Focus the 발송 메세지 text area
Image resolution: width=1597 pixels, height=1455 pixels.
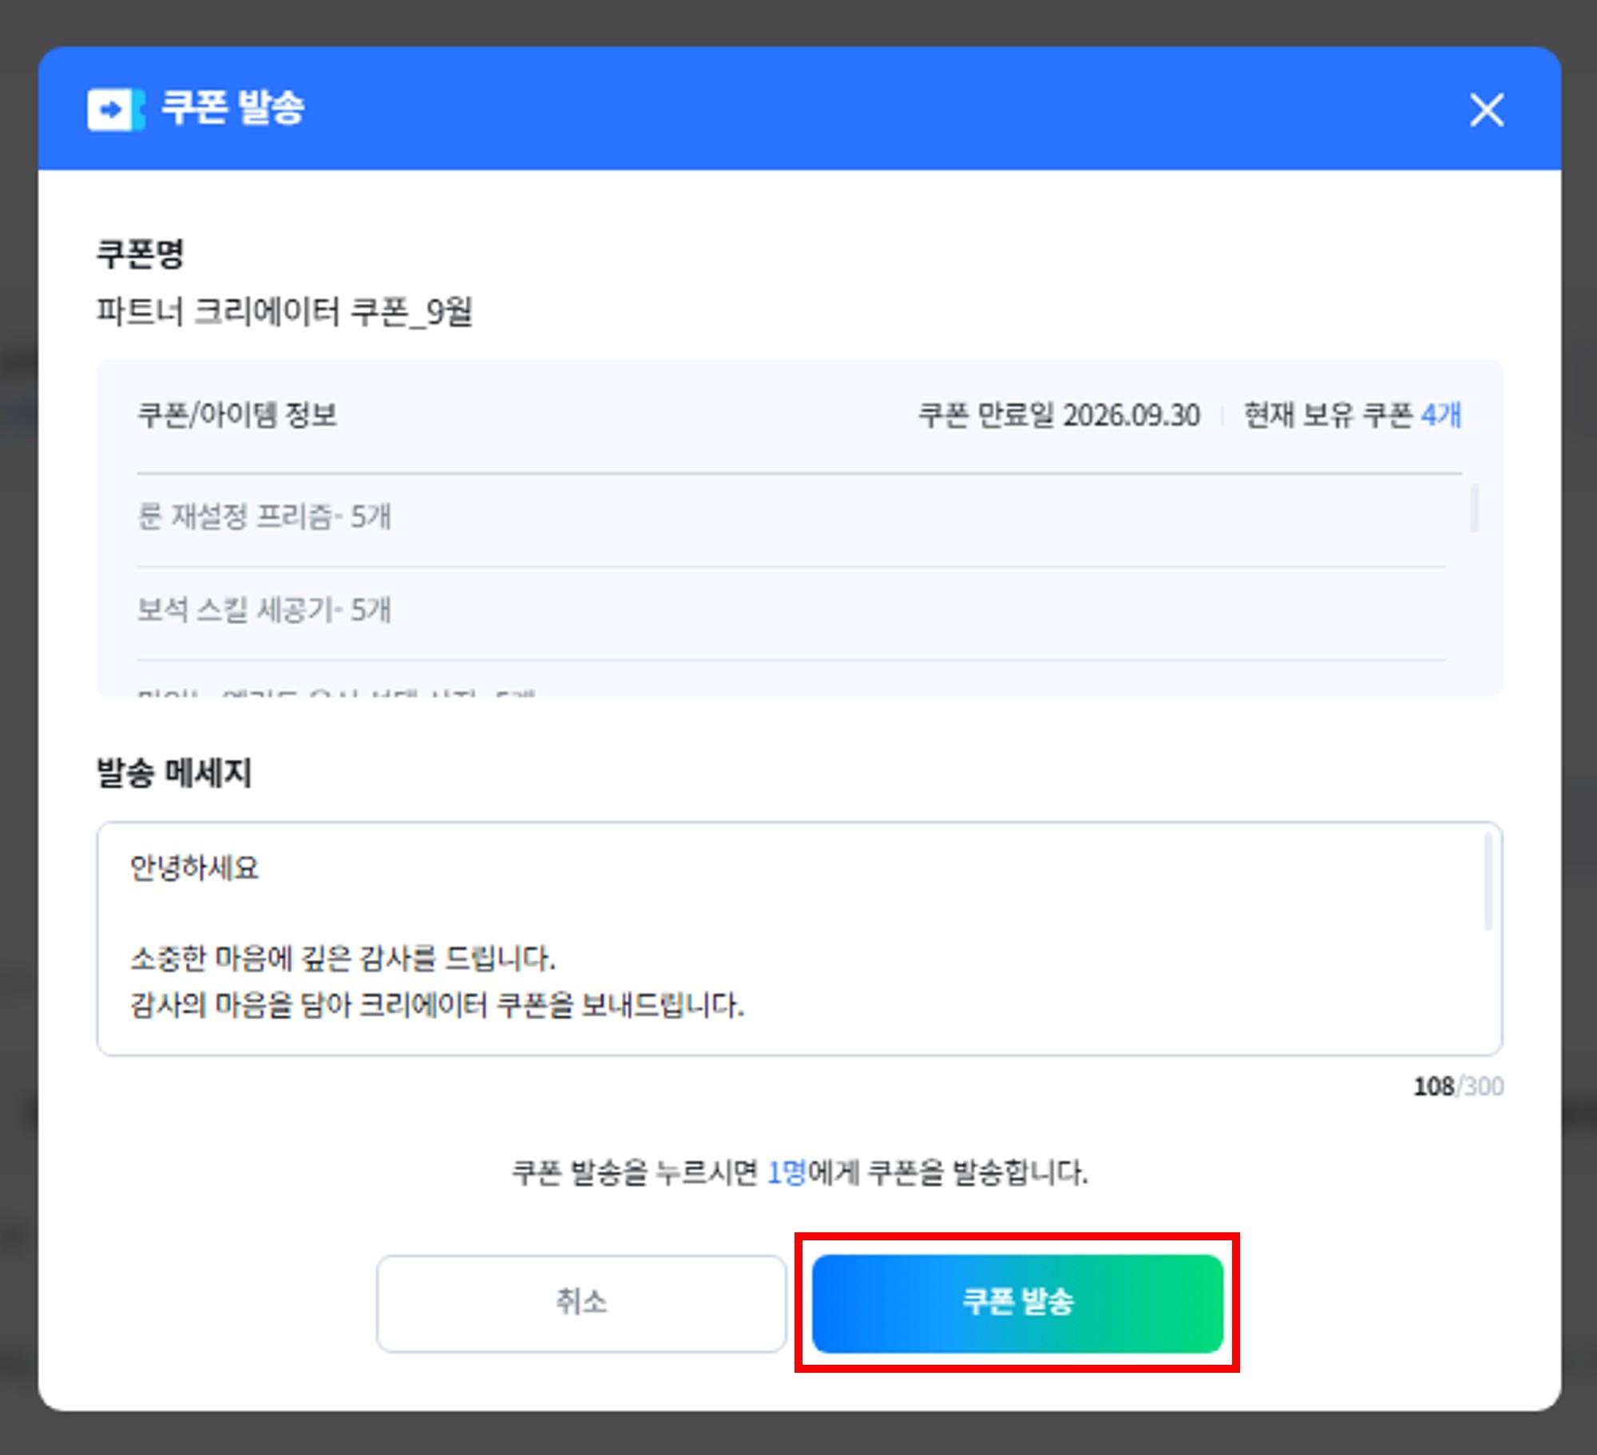pyautogui.click(x=799, y=939)
